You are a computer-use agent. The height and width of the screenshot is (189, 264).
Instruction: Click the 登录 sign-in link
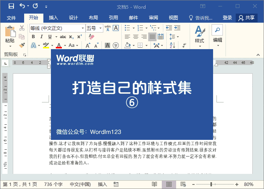pyautogui.click(x=227, y=17)
